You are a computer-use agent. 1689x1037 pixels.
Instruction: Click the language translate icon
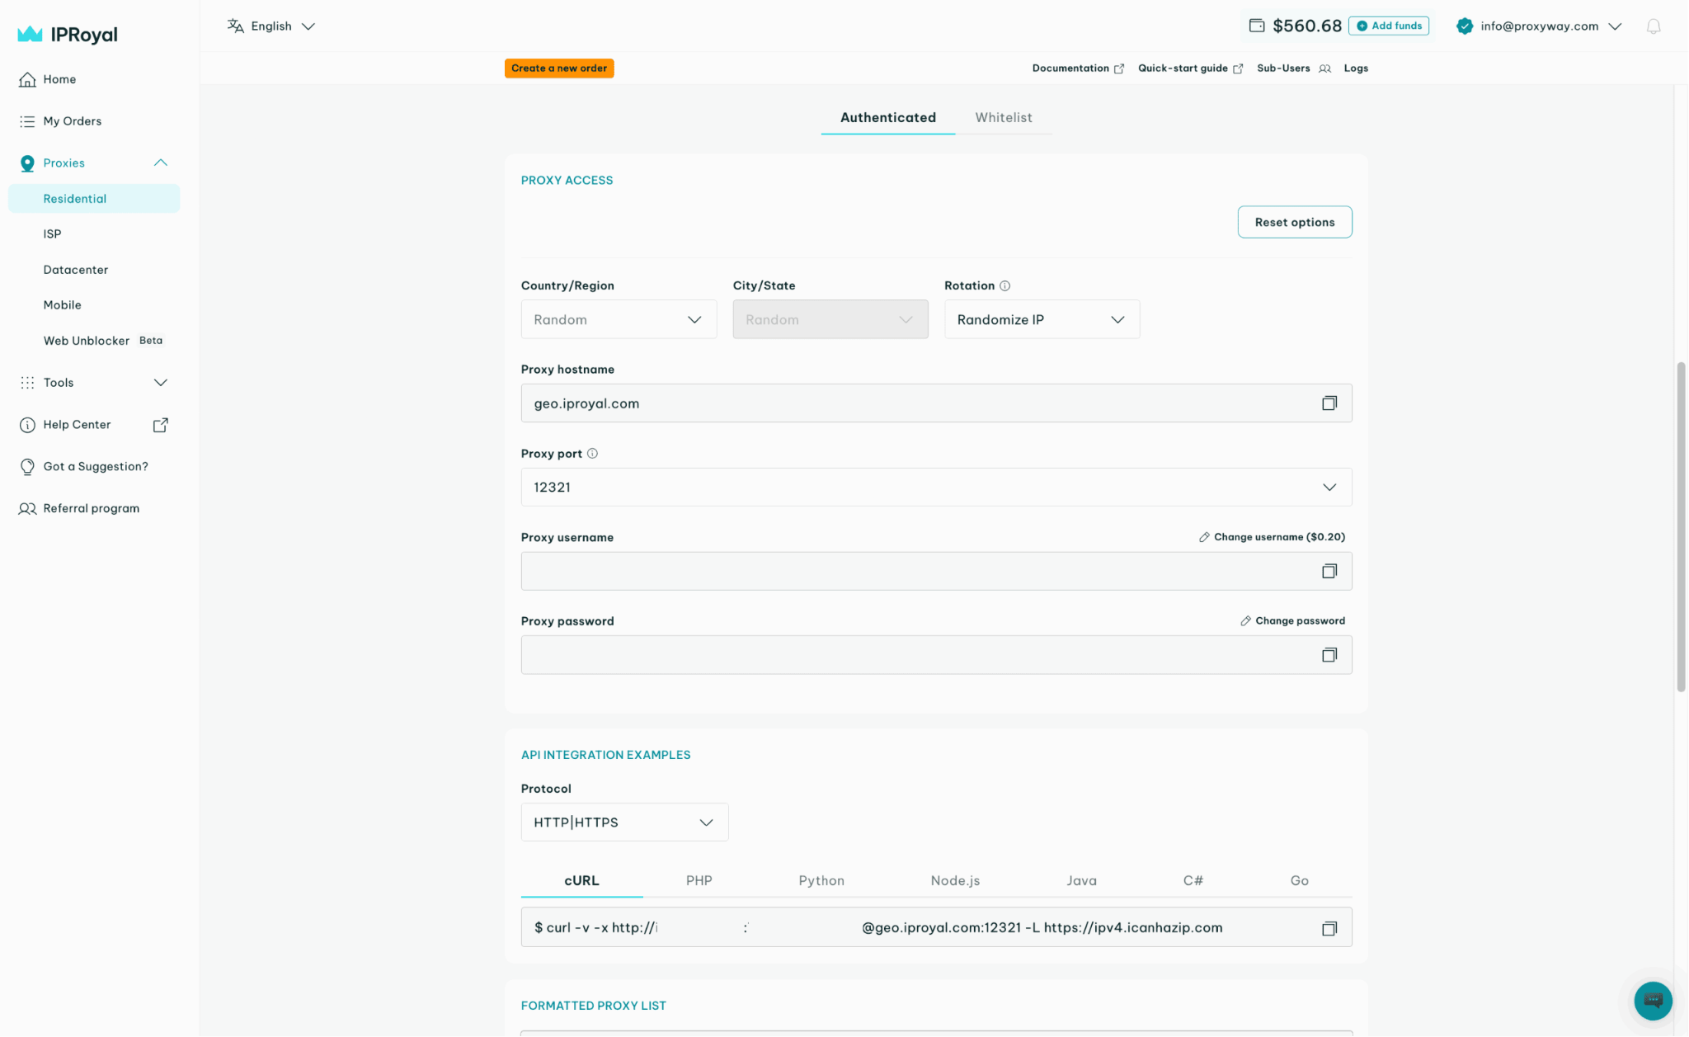click(x=236, y=26)
